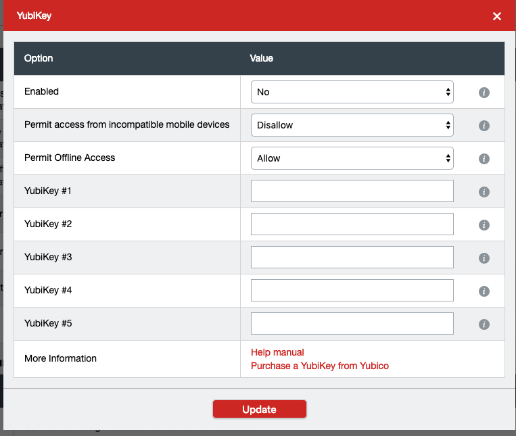This screenshot has height=436, width=516.
Task: Click the YubiKey dialog title
Action: click(34, 16)
